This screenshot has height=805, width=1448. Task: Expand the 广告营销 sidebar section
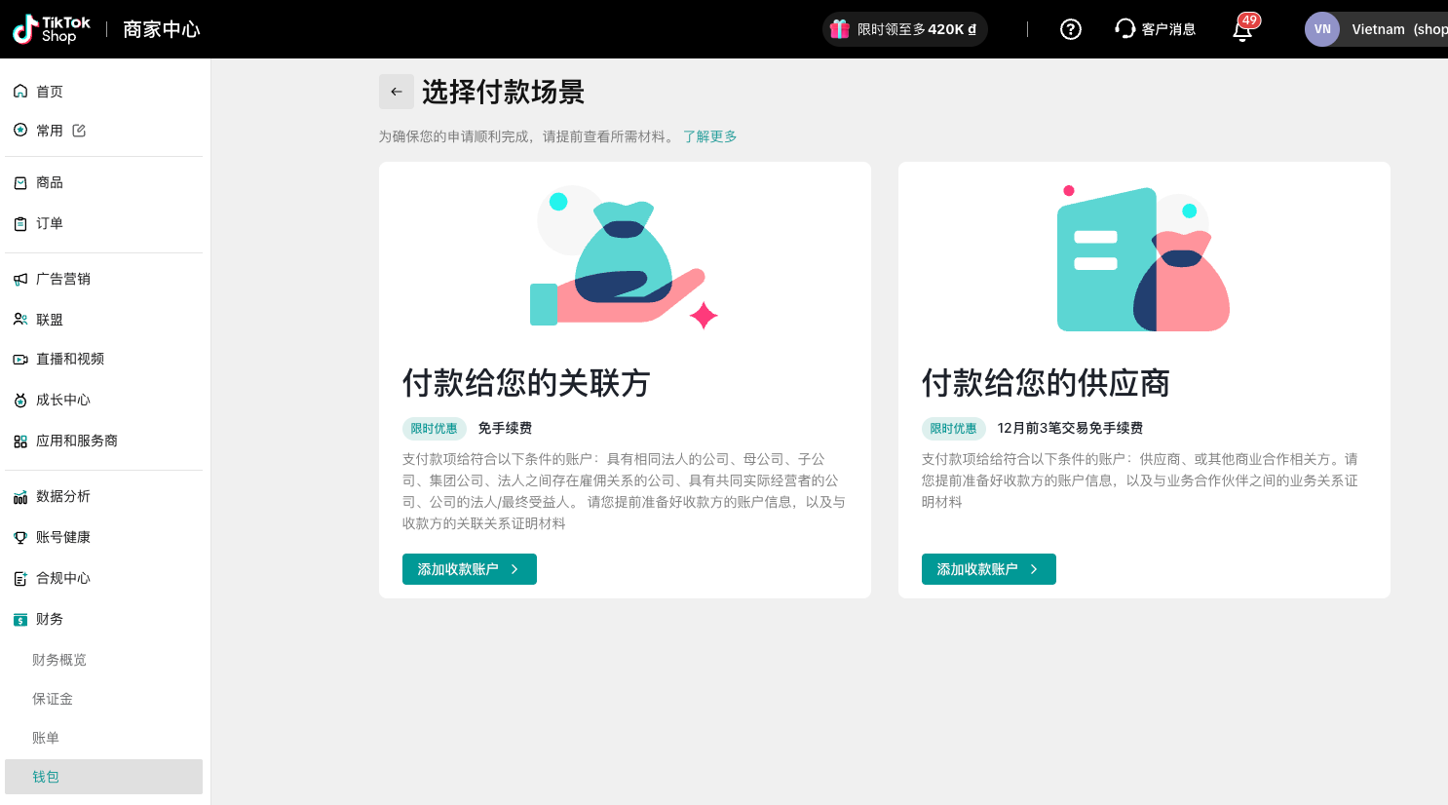pyautogui.click(x=62, y=279)
